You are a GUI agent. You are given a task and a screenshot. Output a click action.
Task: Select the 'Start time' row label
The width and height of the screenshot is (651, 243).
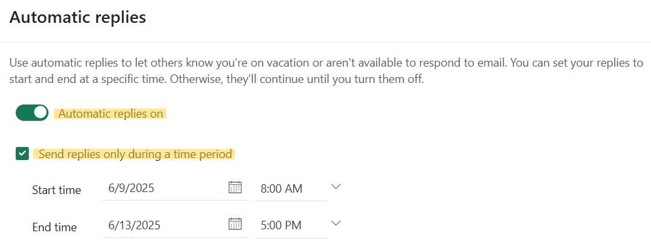tap(56, 190)
